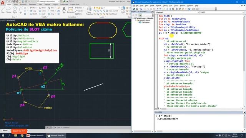Click the code window horizontal scrollbar
Viewport: 246px width, 138px height.
click(201, 108)
